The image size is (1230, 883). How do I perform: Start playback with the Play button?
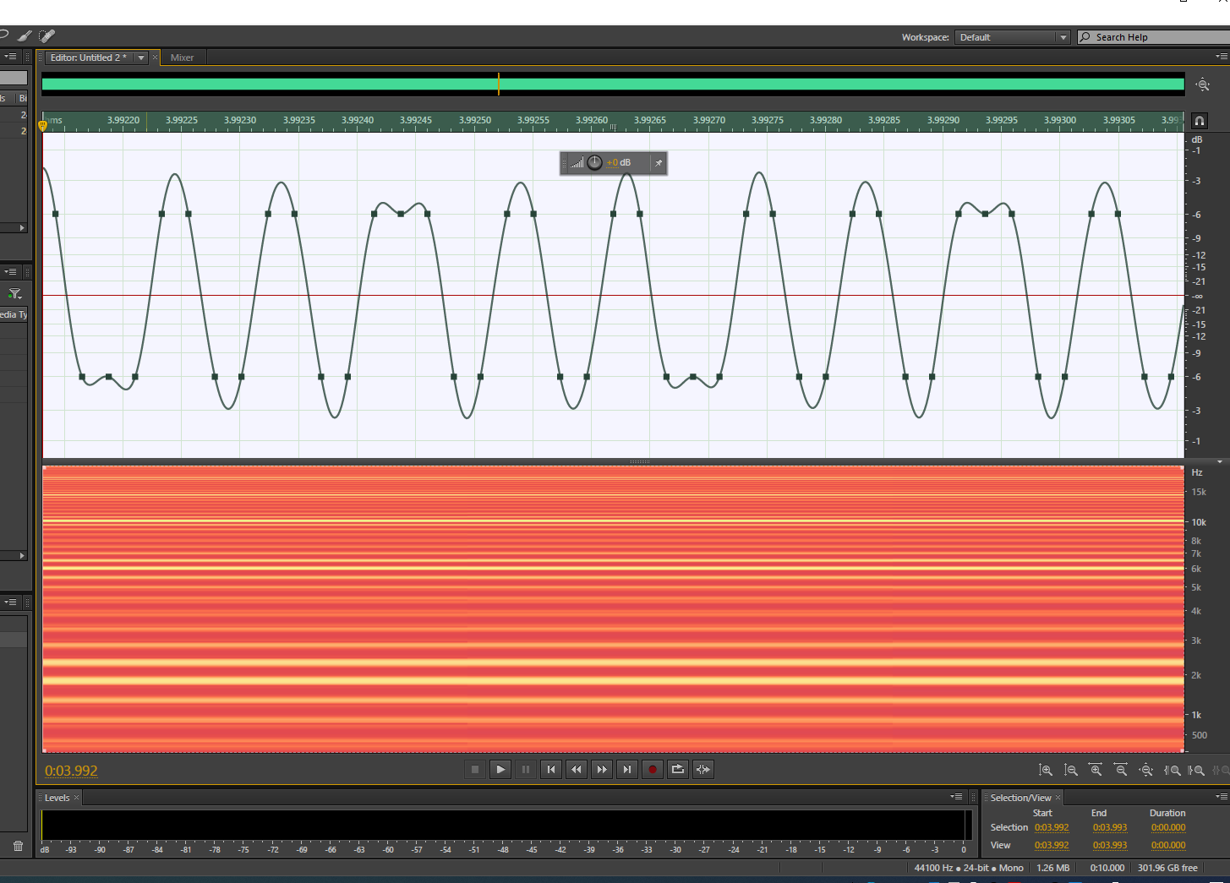coord(500,769)
